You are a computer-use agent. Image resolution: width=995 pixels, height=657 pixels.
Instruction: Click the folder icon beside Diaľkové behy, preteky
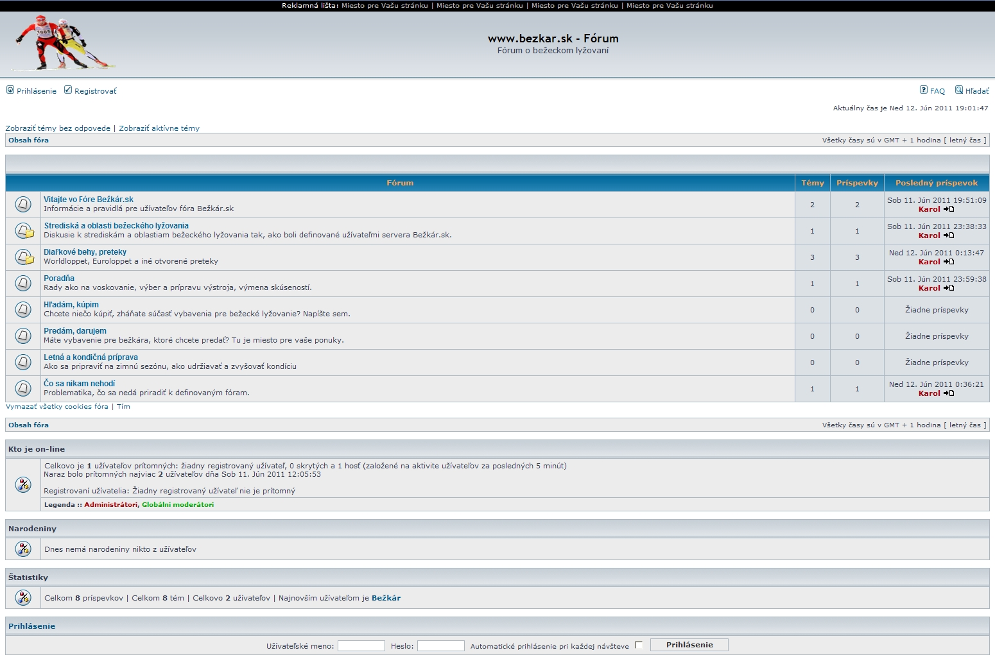(24, 257)
